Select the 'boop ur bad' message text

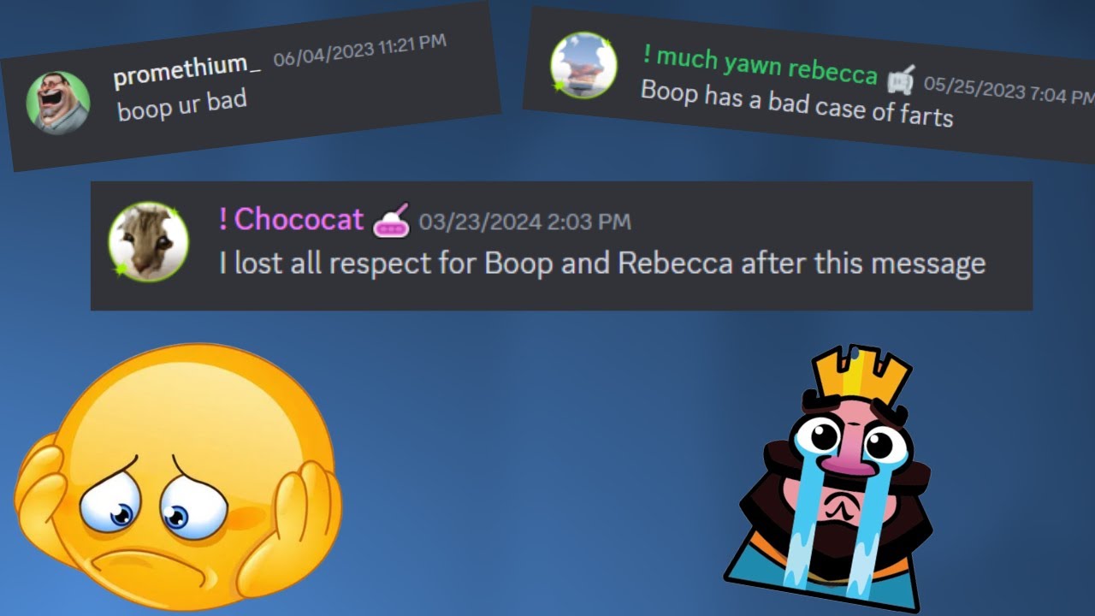tap(182, 104)
